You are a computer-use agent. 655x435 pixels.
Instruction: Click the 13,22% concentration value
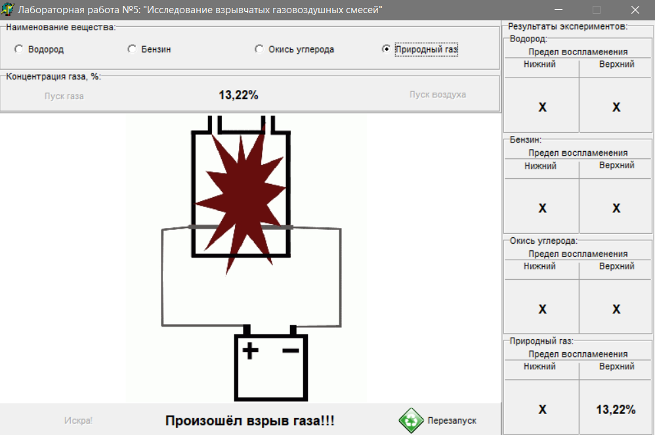(238, 95)
